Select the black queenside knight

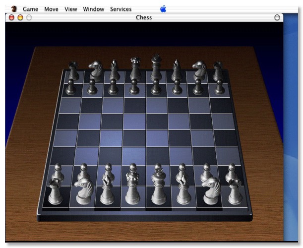pyautogui.click(x=96, y=71)
